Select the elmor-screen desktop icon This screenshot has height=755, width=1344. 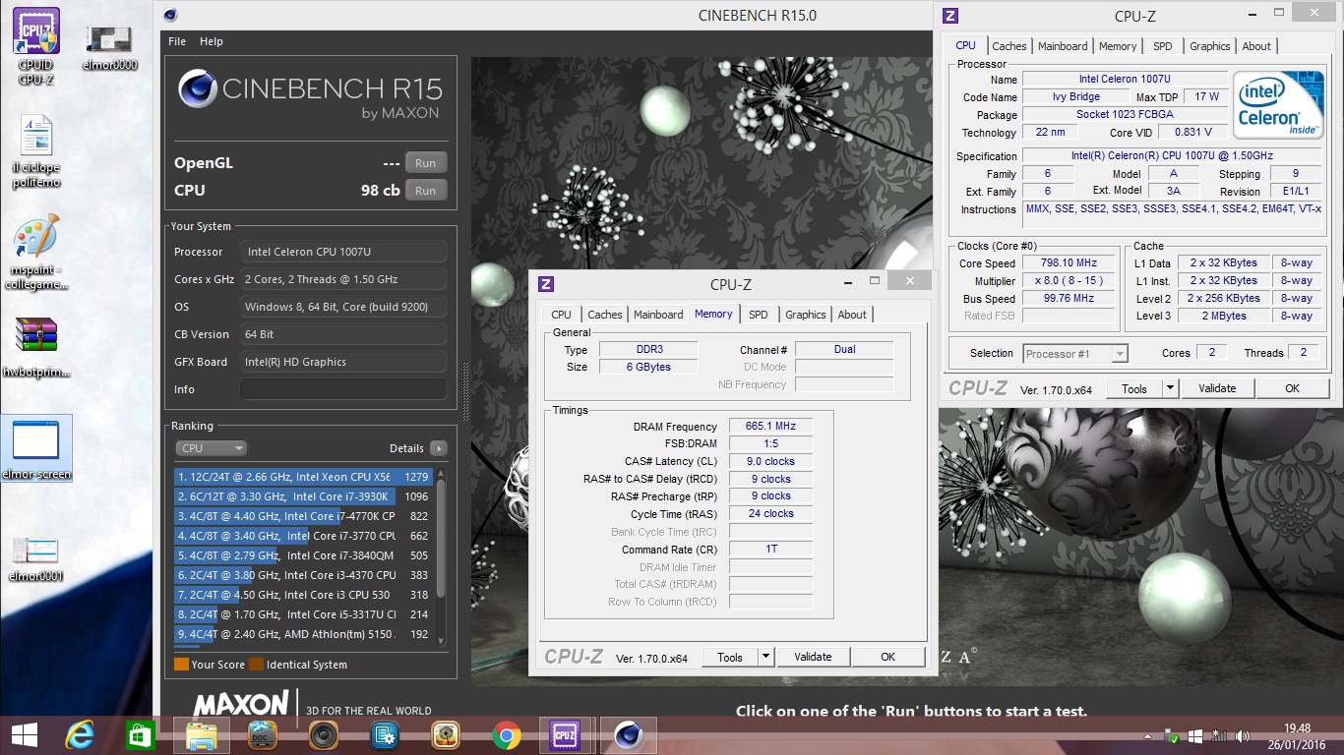pos(35,450)
